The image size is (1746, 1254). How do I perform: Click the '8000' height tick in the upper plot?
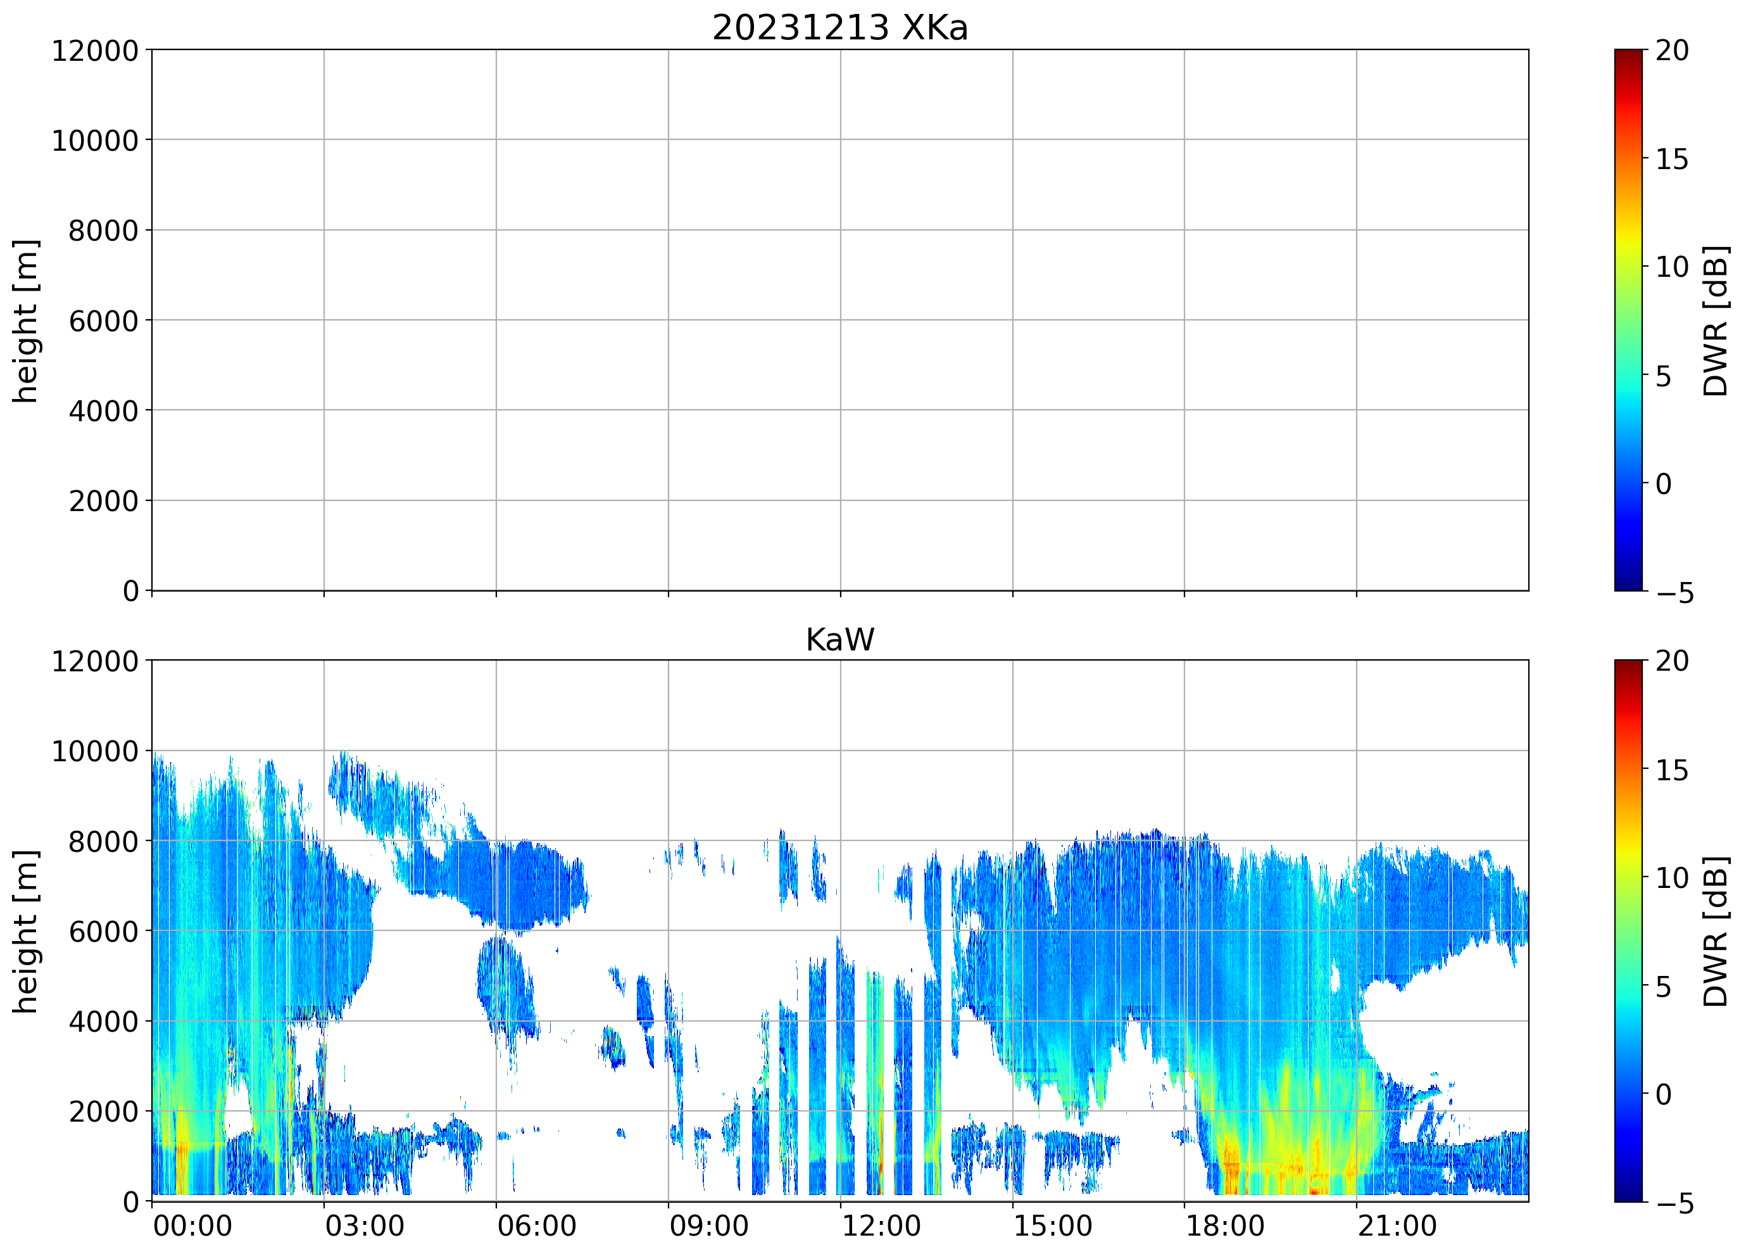coord(103,231)
